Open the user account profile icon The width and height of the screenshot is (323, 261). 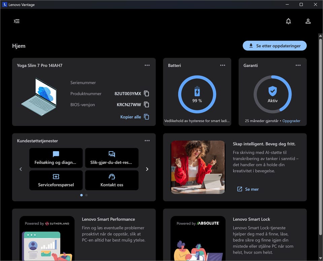(308, 21)
